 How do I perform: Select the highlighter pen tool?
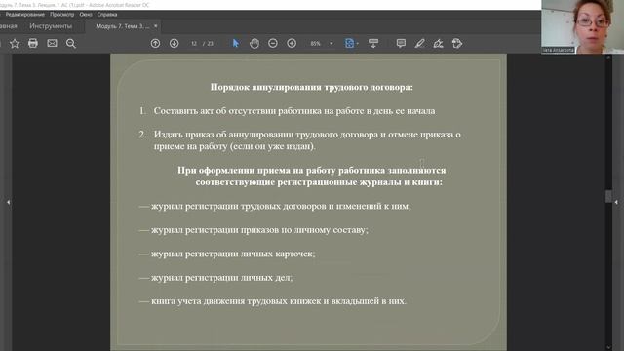pyautogui.click(x=419, y=43)
